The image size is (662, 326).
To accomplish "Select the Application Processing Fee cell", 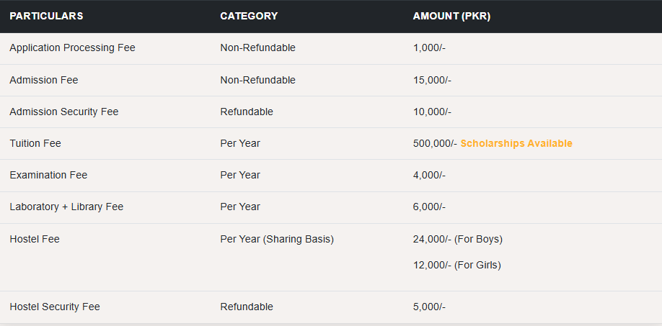I will (72, 47).
